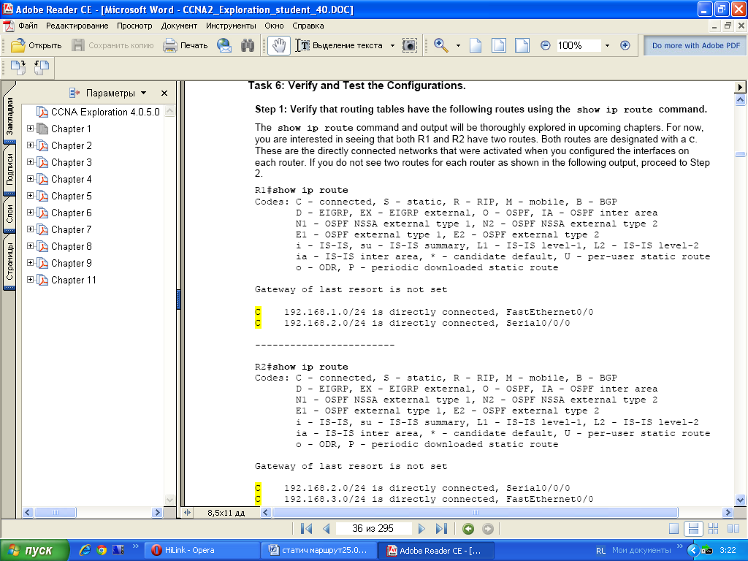748x561 pixels.
Task: Open the Документ menu
Action: (179, 26)
